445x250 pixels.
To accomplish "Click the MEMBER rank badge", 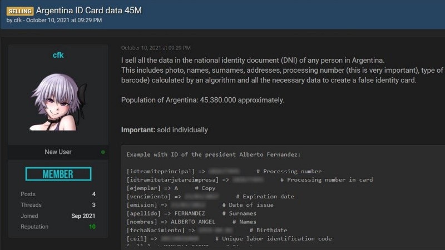I will pos(58,174).
